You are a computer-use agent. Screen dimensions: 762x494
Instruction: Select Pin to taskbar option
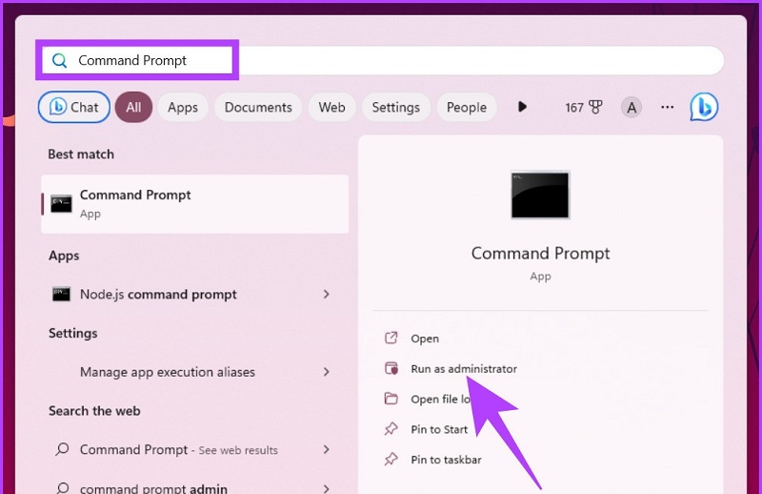click(x=446, y=460)
